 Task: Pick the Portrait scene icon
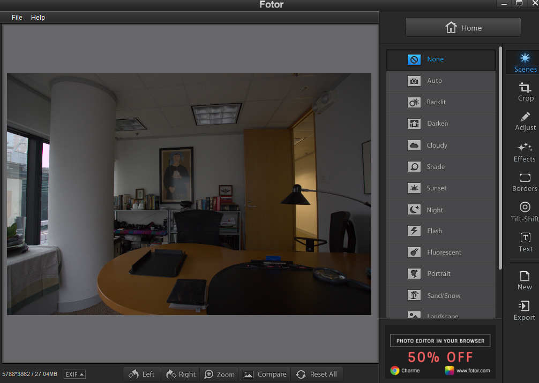pos(414,273)
